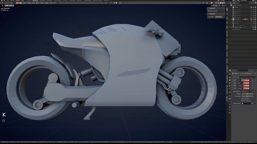The image size is (257, 144).
Task: Open the shading options dropdown arrow
Action: tap(226, 3)
